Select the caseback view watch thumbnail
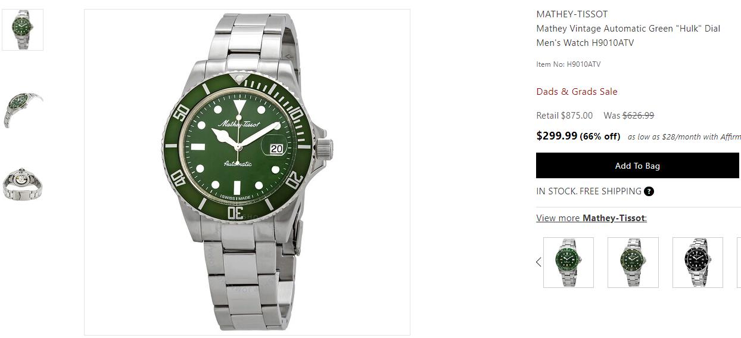 click(23, 184)
